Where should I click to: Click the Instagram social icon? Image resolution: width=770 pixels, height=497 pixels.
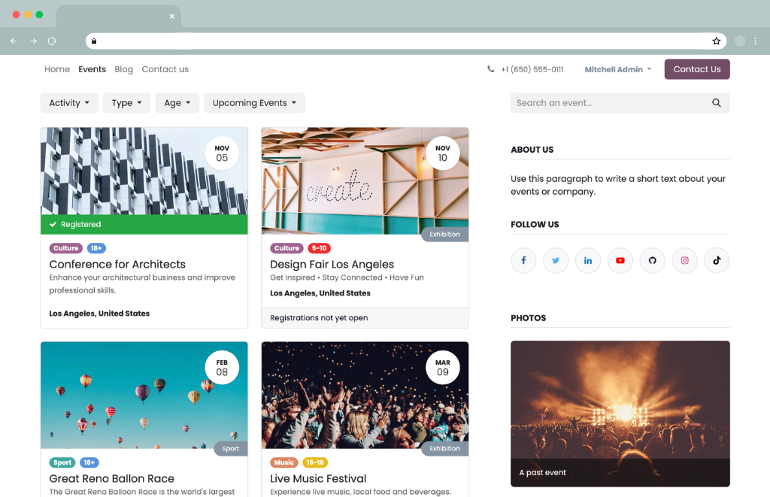click(x=685, y=260)
